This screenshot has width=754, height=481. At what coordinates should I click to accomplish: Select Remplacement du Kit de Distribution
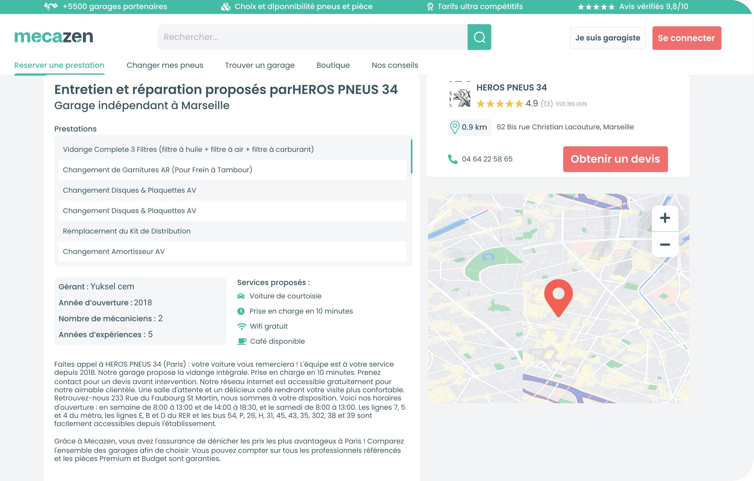pos(232,231)
